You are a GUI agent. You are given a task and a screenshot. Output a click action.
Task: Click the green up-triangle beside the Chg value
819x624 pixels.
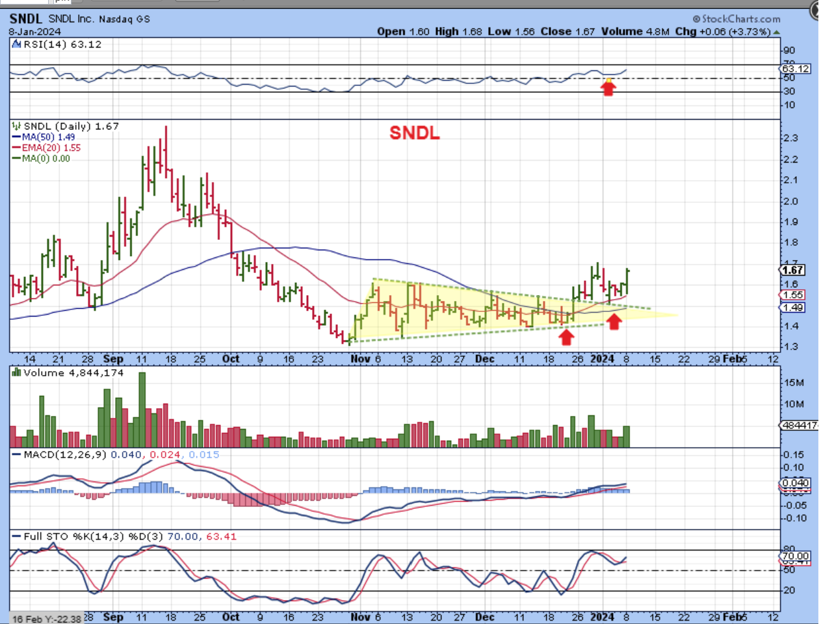777,32
